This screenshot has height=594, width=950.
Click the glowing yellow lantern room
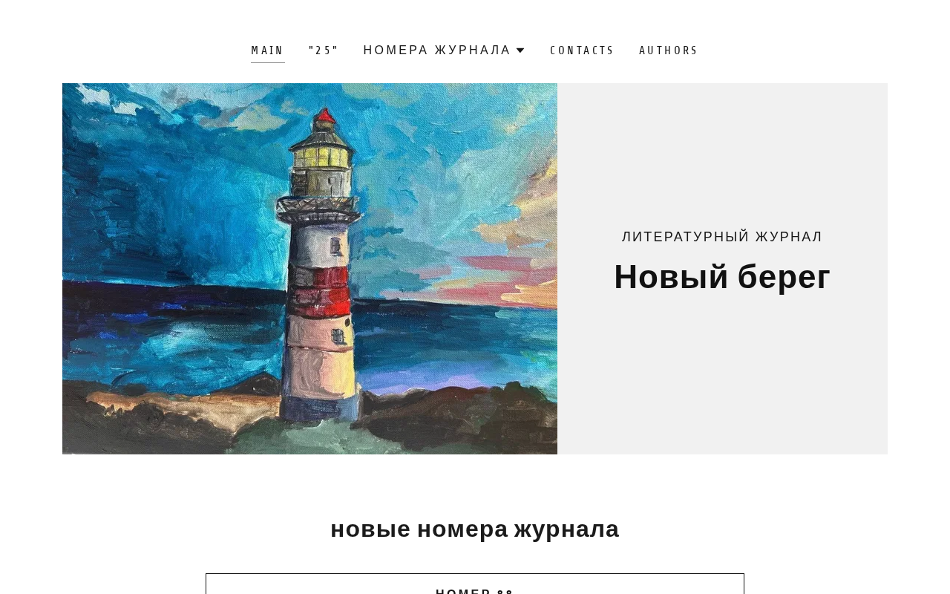tap(321, 156)
